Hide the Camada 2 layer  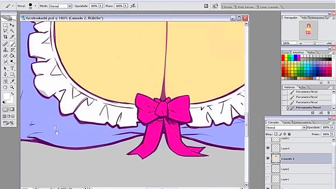(x=268, y=159)
